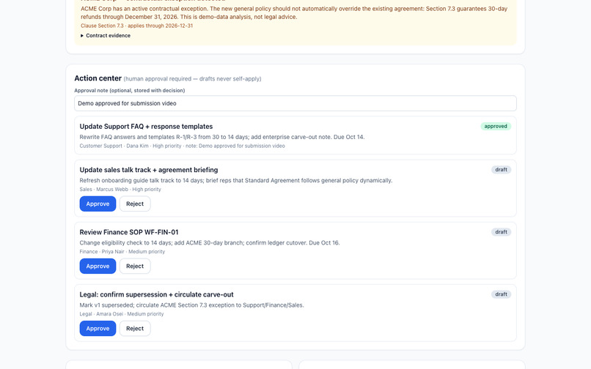Screen dimensions: 591x369
Task: Click the approved status badge
Action: click(496, 126)
